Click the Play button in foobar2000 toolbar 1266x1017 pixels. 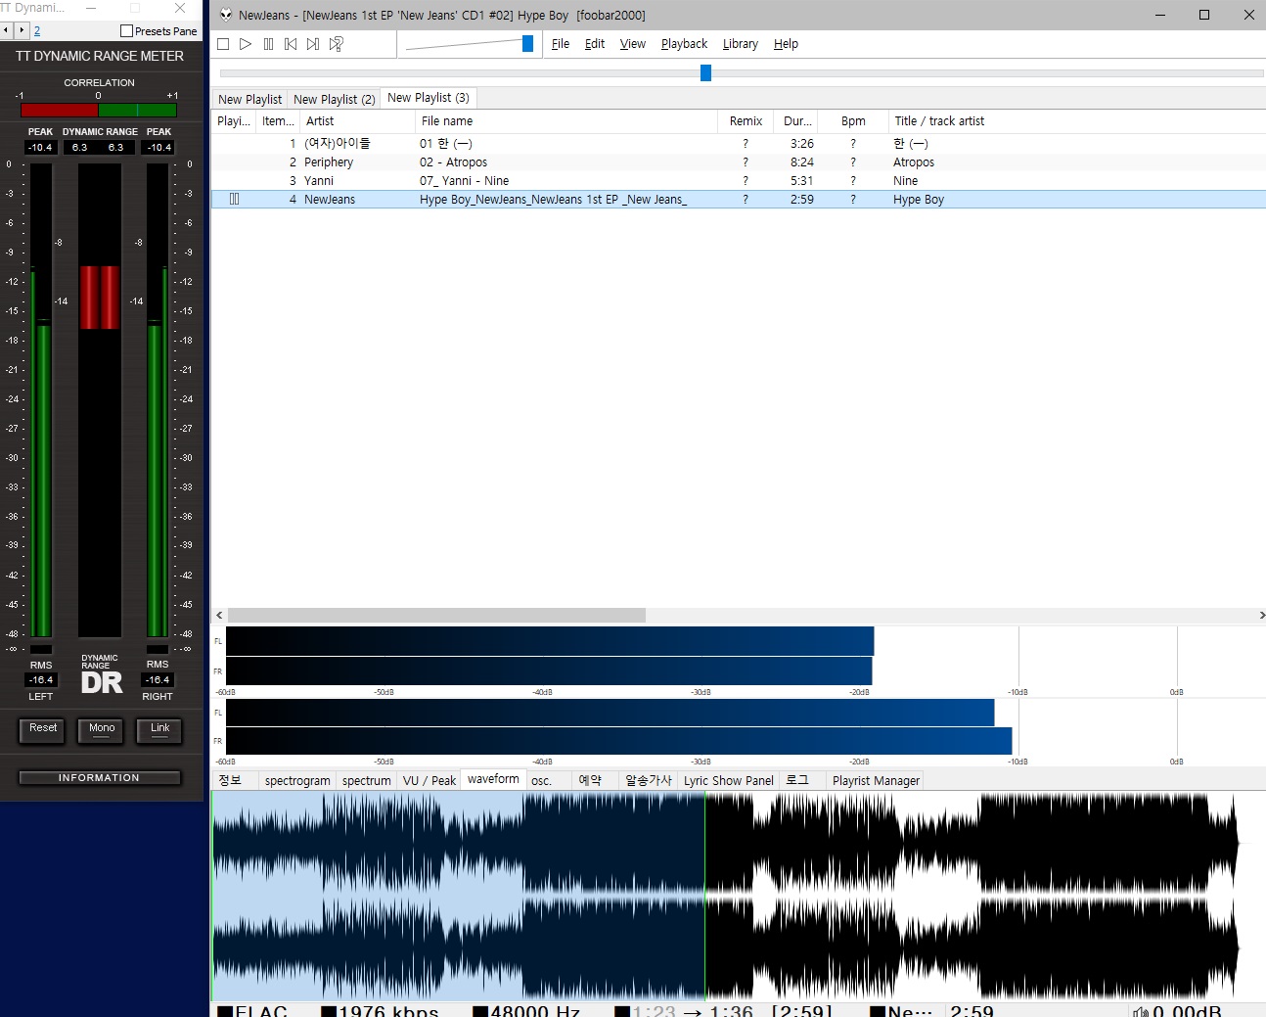click(x=246, y=44)
